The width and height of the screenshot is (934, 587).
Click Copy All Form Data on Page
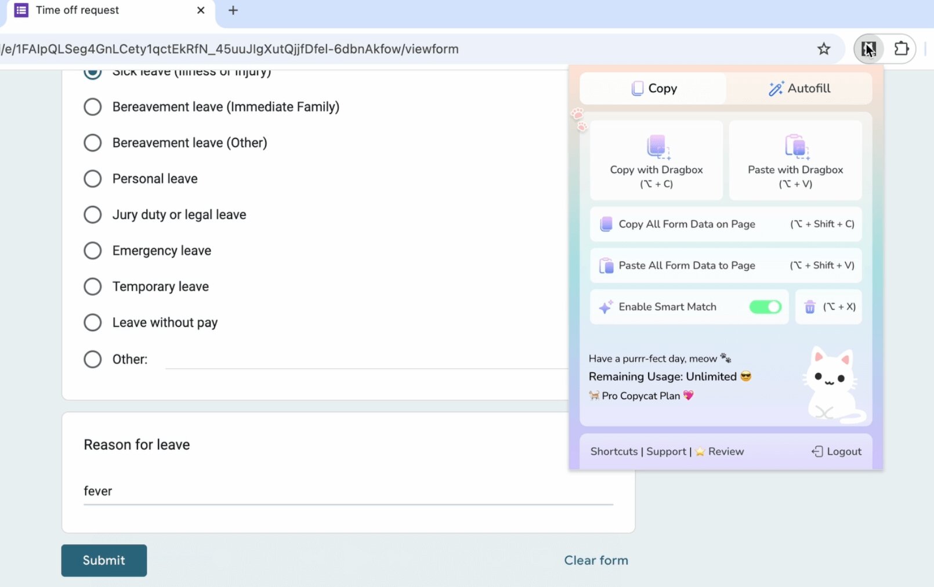[687, 224]
